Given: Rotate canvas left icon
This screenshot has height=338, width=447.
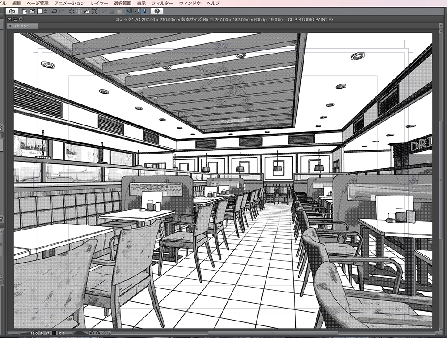Looking at the screenshot, I should (x=92, y=333).
